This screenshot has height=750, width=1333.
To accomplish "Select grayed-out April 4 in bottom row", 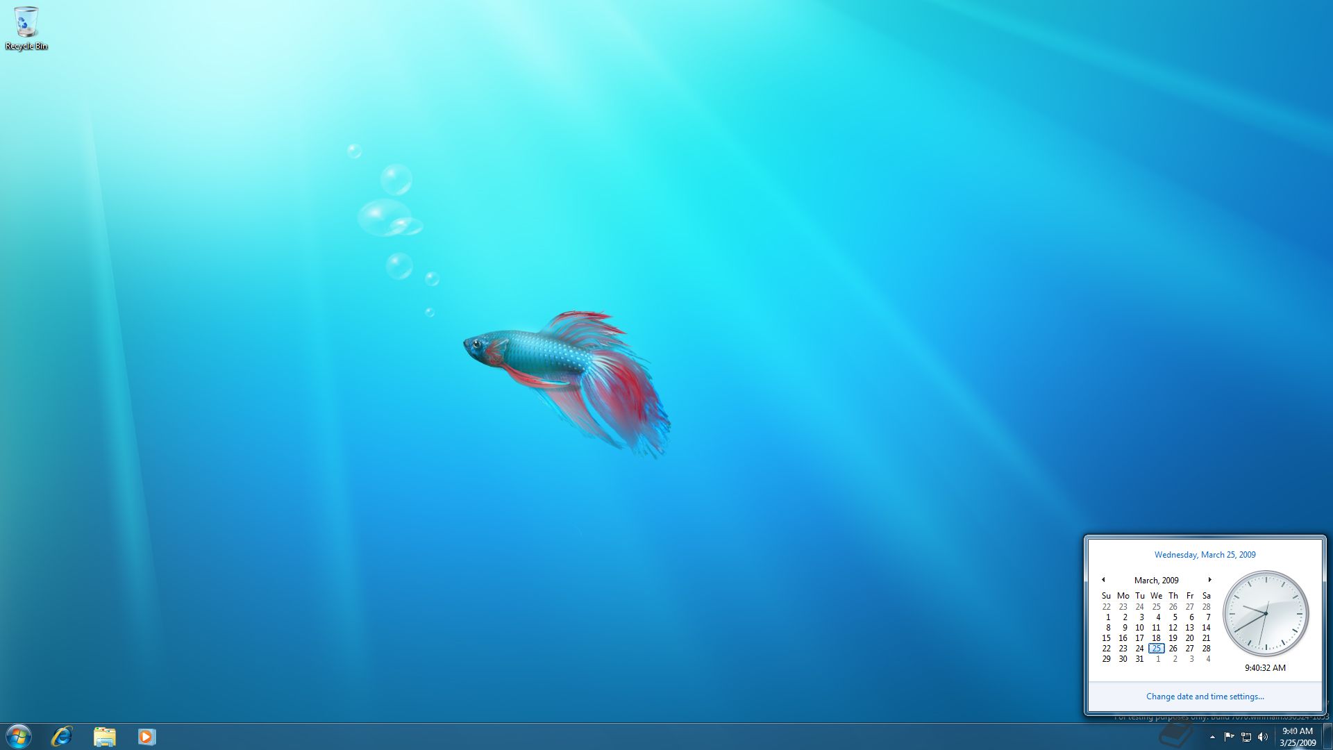I will [x=1207, y=658].
